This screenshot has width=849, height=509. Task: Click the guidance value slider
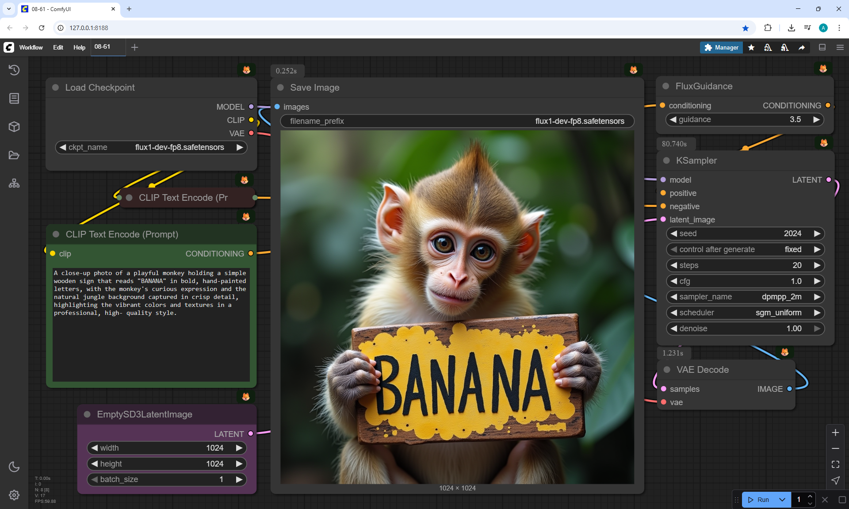[x=745, y=119]
